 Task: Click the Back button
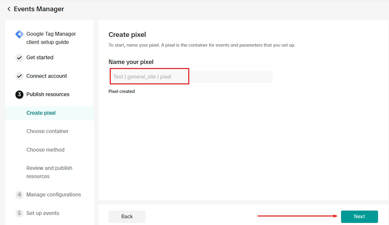[127, 216]
